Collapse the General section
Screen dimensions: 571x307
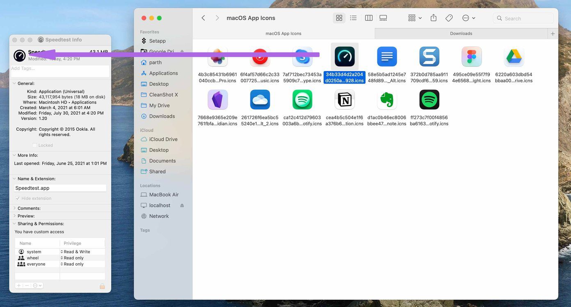[14, 84]
